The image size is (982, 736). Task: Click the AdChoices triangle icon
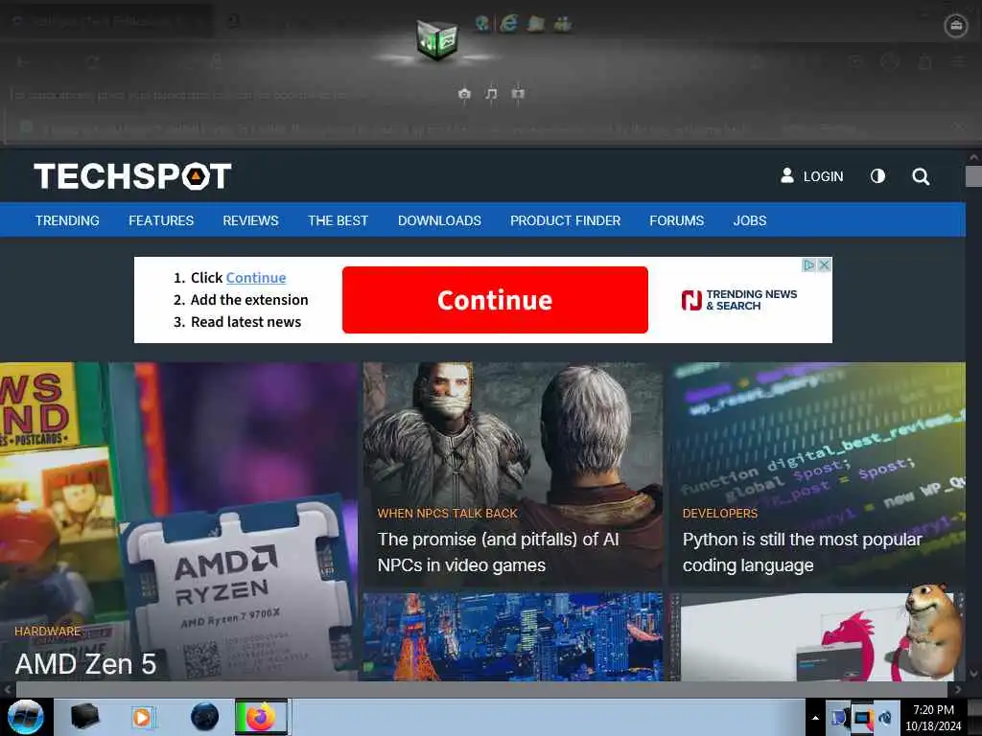click(x=809, y=264)
